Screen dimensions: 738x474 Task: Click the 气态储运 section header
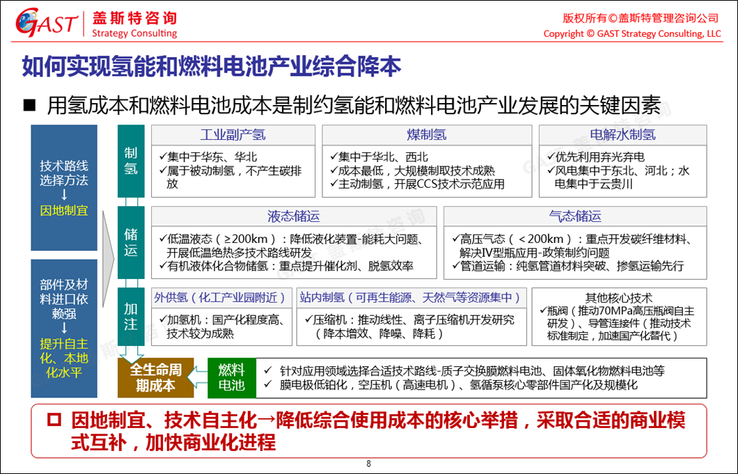tap(574, 216)
